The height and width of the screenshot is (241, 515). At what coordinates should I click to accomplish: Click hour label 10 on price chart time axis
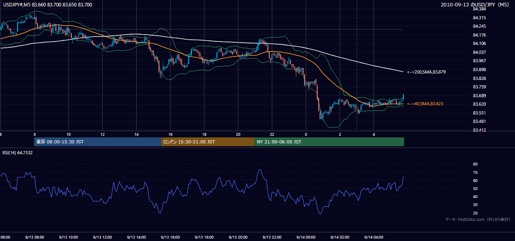69,134
